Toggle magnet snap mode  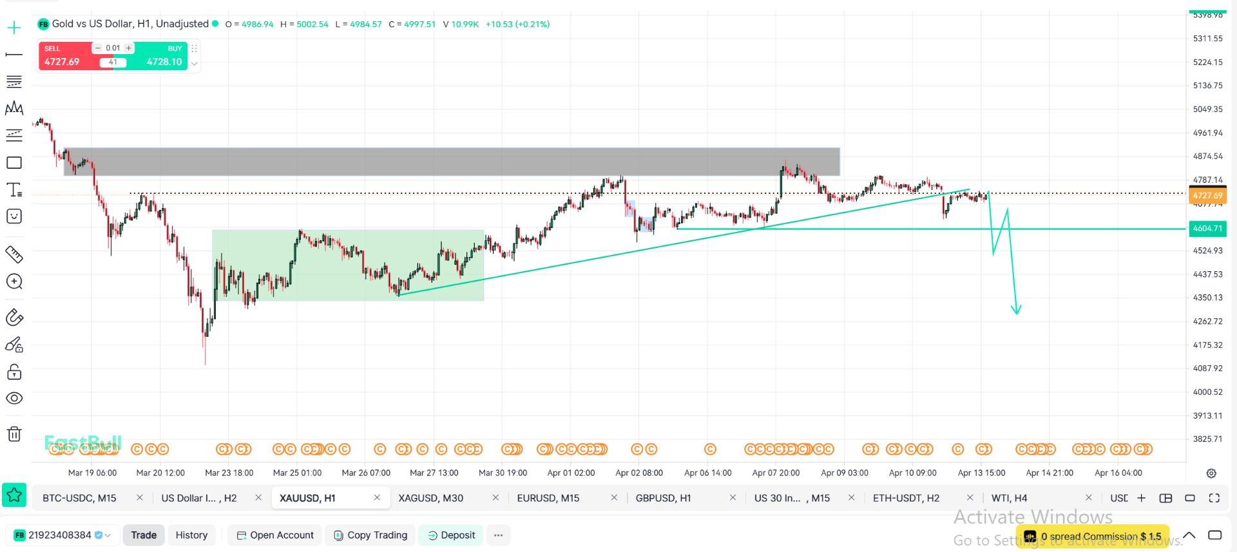click(x=14, y=318)
